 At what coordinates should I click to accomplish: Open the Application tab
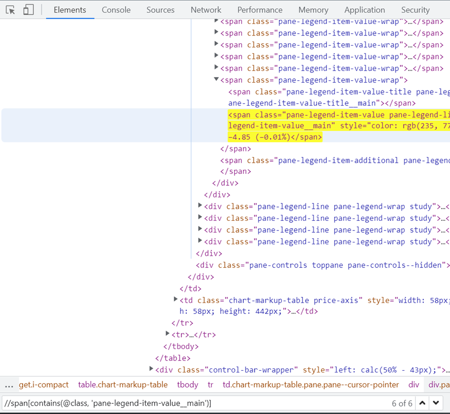click(365, 10)
